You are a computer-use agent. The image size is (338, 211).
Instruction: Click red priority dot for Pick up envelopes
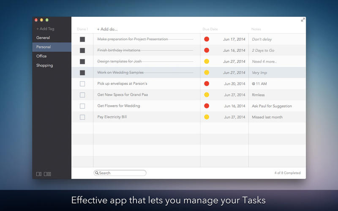point(207,84)
